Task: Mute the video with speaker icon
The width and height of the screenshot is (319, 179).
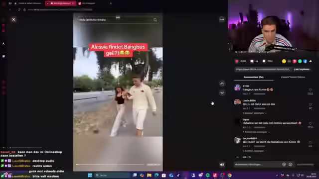Action: [x=222, y=165]
